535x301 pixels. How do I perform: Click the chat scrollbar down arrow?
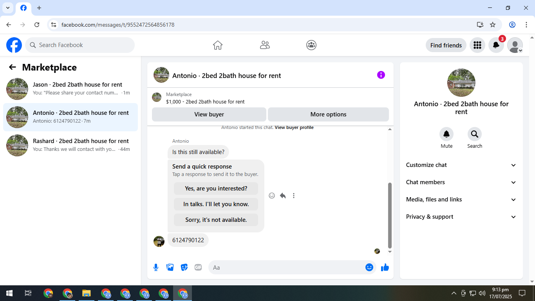coord(390,252)
